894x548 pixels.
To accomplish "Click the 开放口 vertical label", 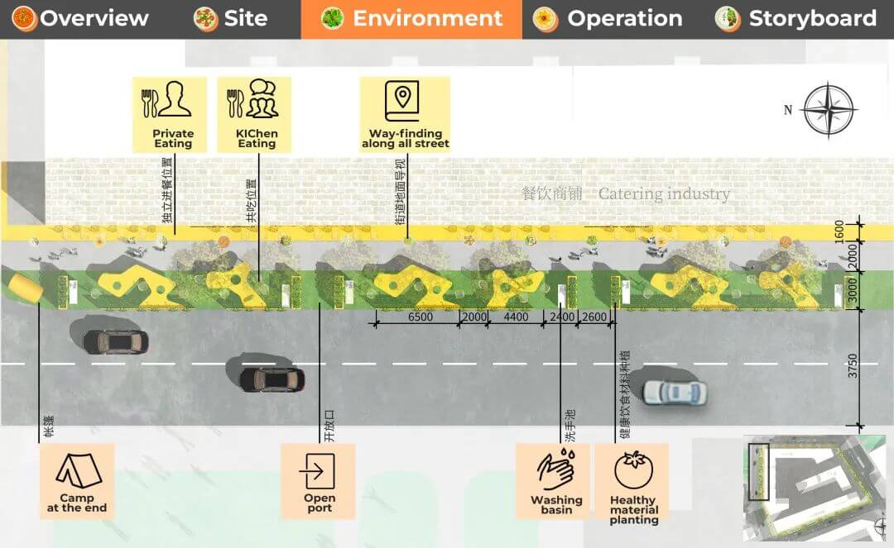I will coord(329,426).
